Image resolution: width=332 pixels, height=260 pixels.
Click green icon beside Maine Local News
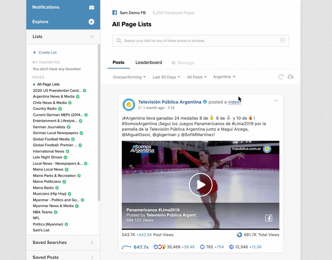[67, 169]
